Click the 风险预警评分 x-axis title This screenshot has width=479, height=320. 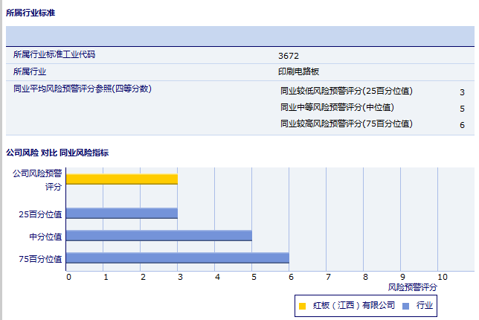pos(413,287)
